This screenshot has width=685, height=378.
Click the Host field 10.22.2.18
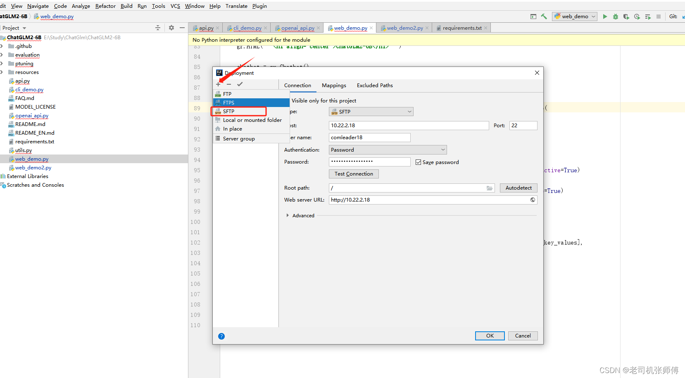[409, 126]
